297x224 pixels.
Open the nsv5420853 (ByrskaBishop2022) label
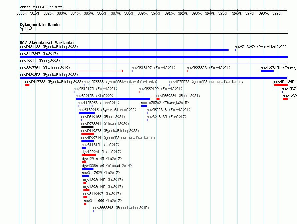[x=49, y=75]
